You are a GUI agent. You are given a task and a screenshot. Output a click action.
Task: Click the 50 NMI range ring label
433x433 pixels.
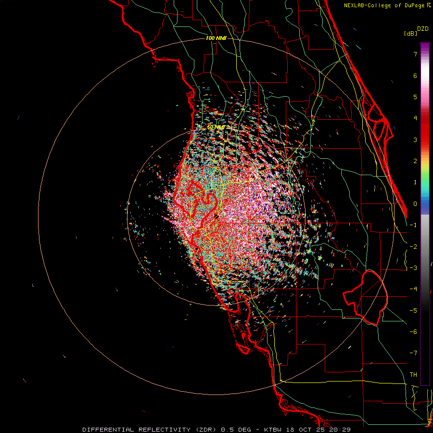tap(216, 127)
